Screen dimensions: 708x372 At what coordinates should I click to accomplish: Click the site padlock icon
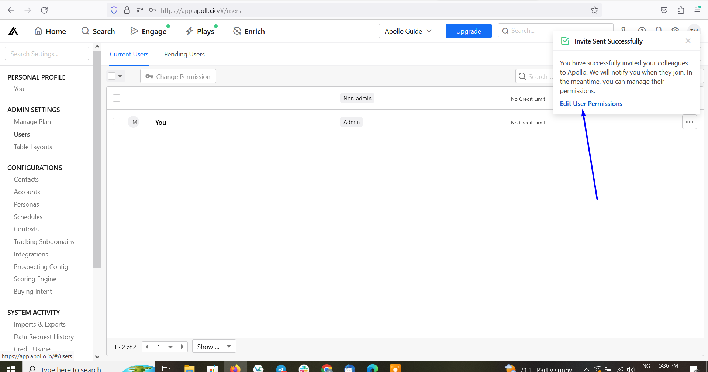click(x=127, y=10)
